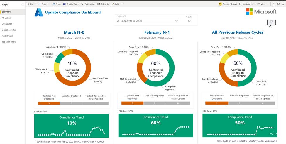This screenshot has height=144, width=286.
Task: Click the refresh icon in toolbar
Action: [x=274, y=4]
